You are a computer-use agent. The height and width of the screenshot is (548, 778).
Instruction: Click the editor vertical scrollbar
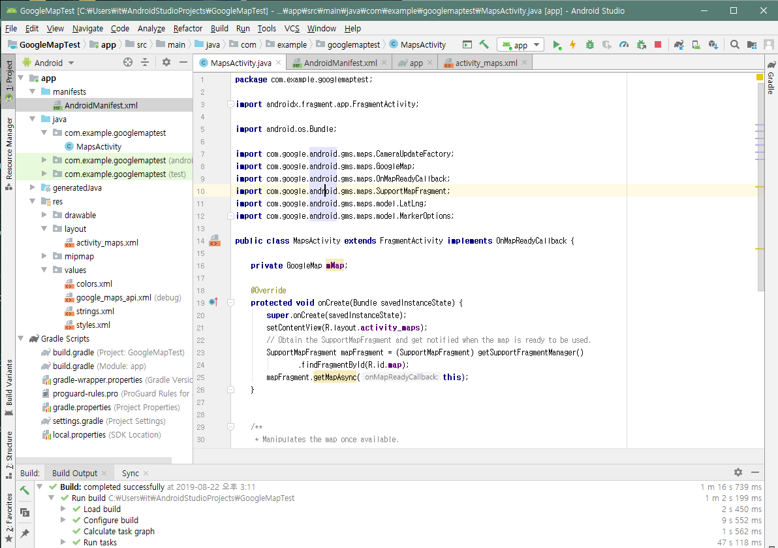click(x=760, y=186)
